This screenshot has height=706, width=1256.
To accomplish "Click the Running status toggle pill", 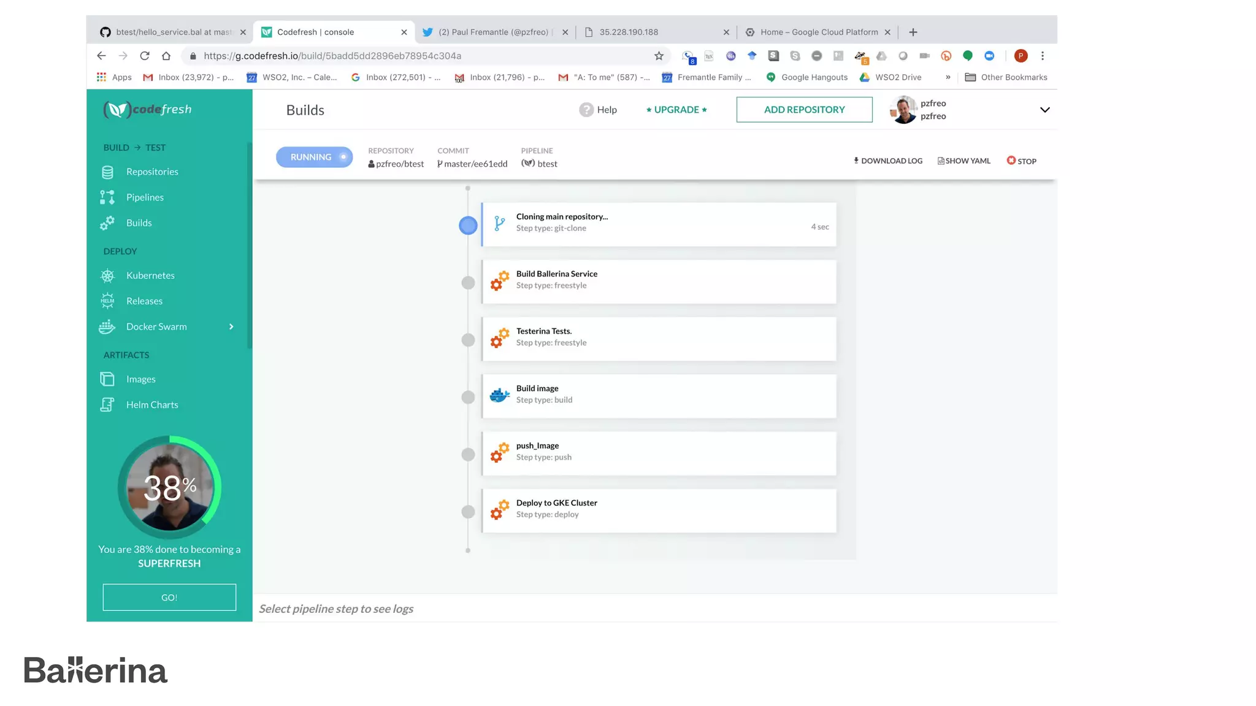I will click(x=314, y=157).
